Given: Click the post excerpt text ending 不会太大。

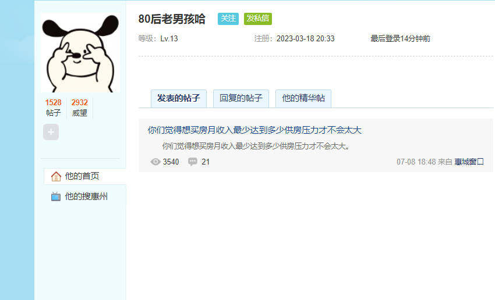Looking at the screenshot, I should (256, 146).
